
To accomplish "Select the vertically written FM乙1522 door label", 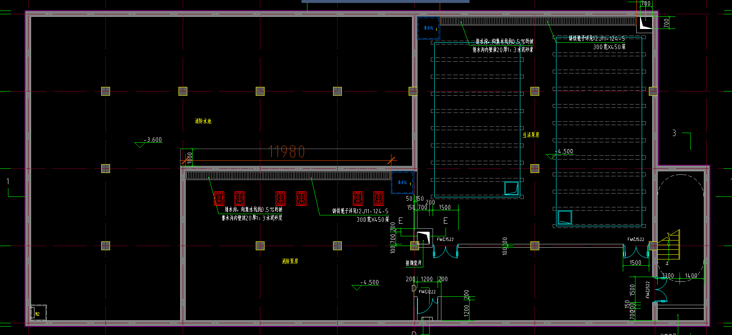I will point(648,290).
